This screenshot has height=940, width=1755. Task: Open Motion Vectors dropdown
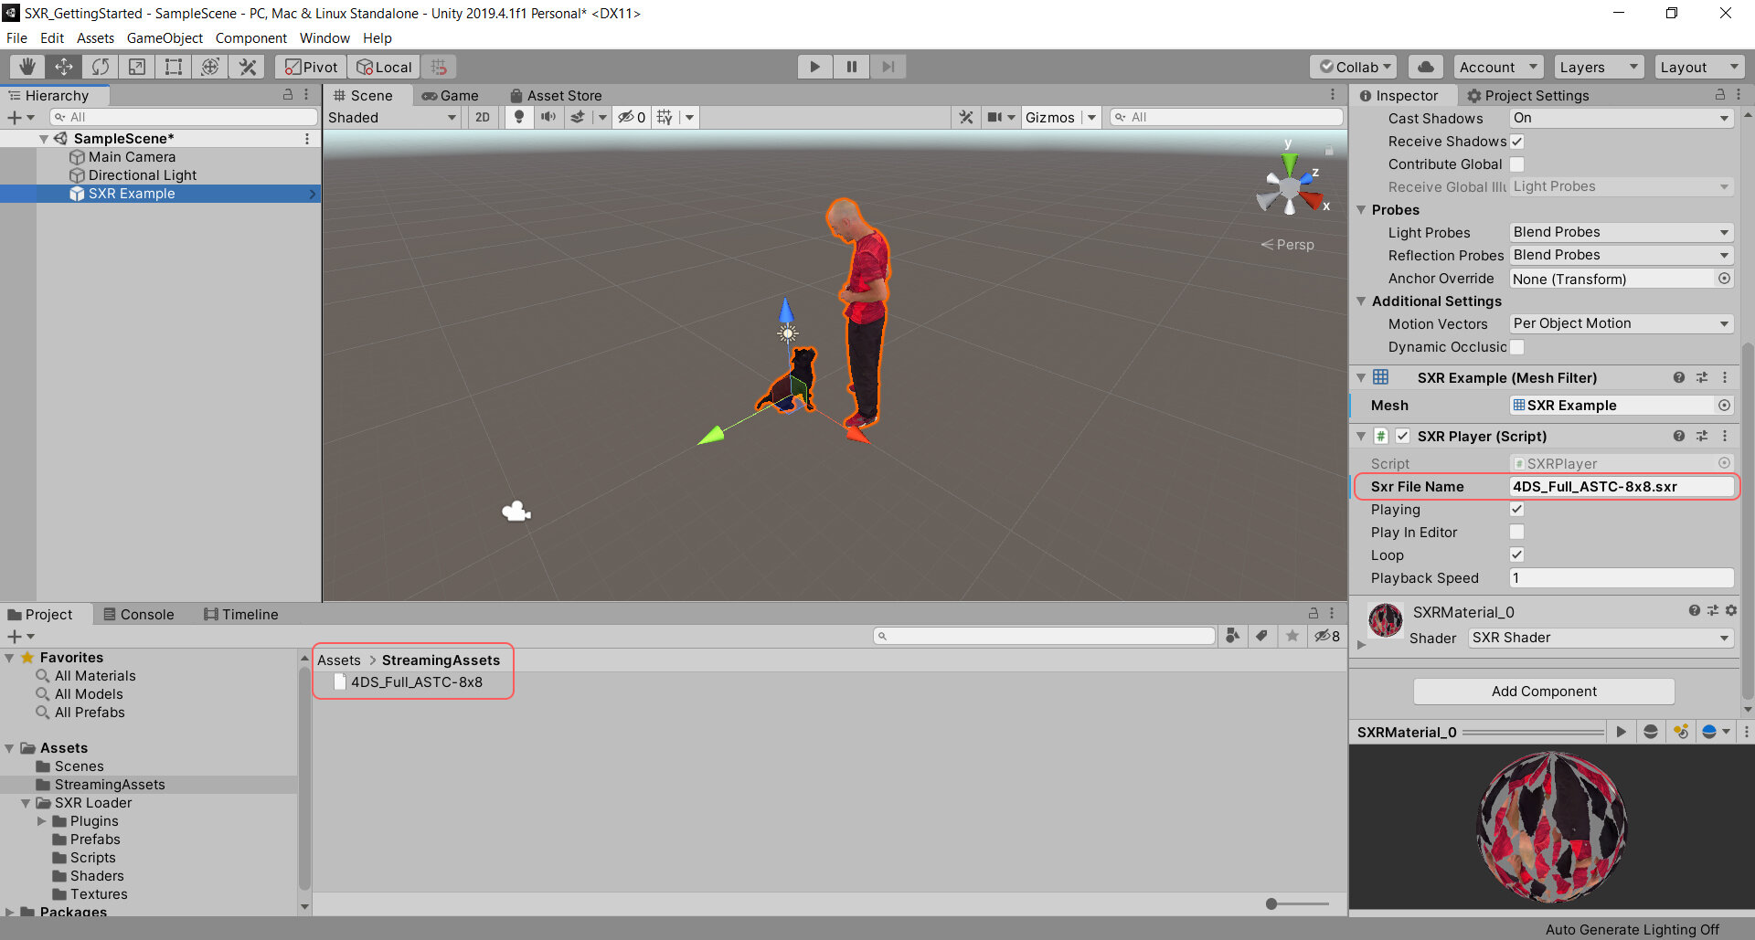pos(1621,323)
